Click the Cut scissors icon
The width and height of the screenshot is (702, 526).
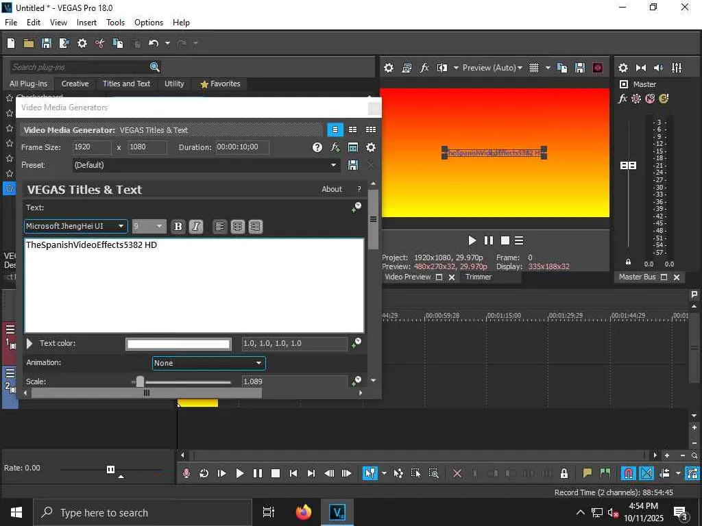pyautogui.click(x=100, y=43)
